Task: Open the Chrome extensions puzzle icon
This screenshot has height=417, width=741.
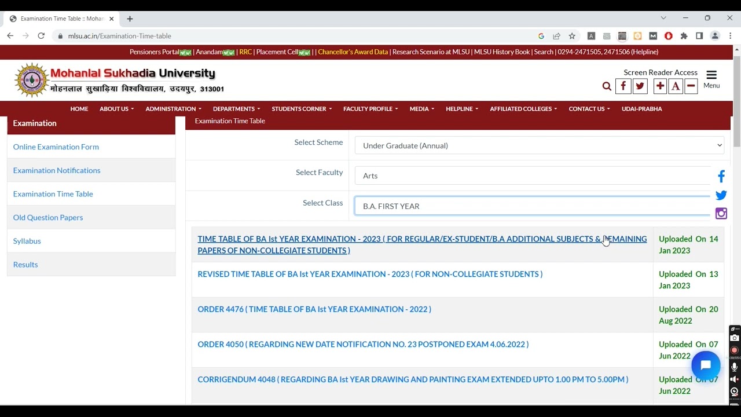Action: (684, 36)
